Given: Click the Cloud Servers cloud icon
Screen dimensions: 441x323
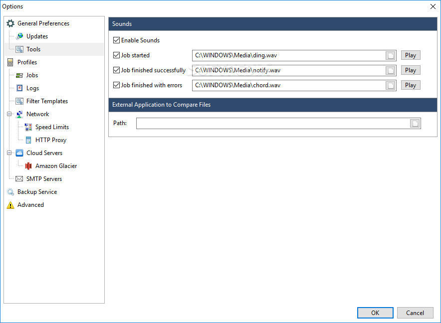Looking at the screenshot, I should tap(19, 153).
